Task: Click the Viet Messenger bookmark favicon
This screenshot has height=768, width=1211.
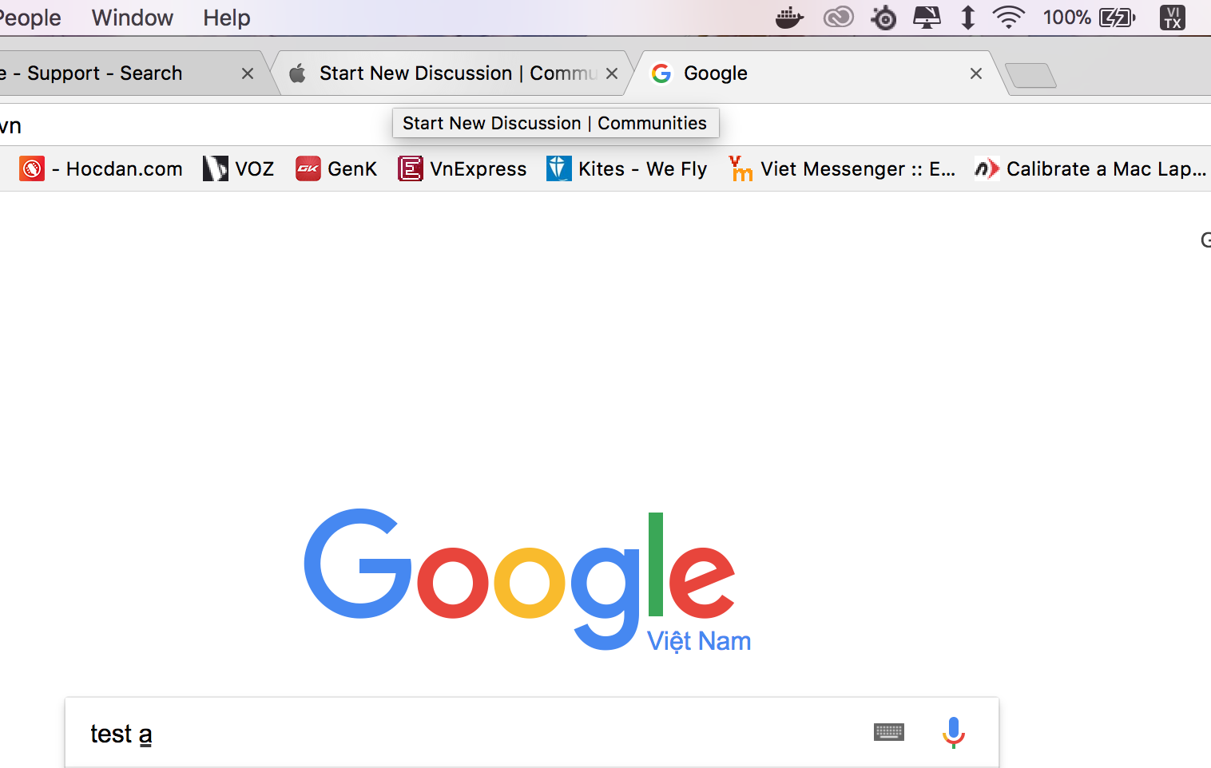Action: 740,168
